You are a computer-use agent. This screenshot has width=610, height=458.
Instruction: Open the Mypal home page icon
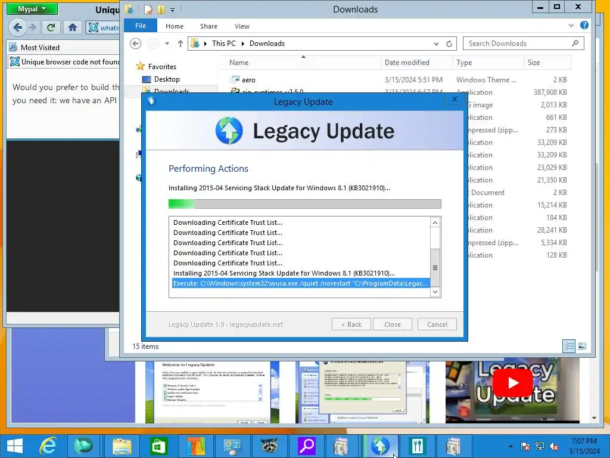[72, 27]
